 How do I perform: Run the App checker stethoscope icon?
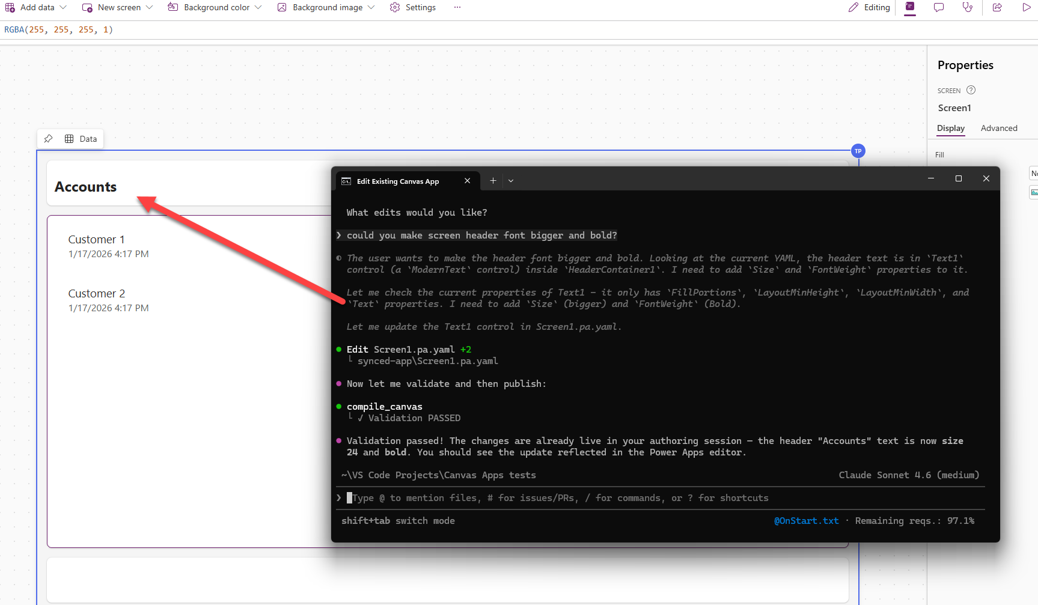click(x=968, y=7)
